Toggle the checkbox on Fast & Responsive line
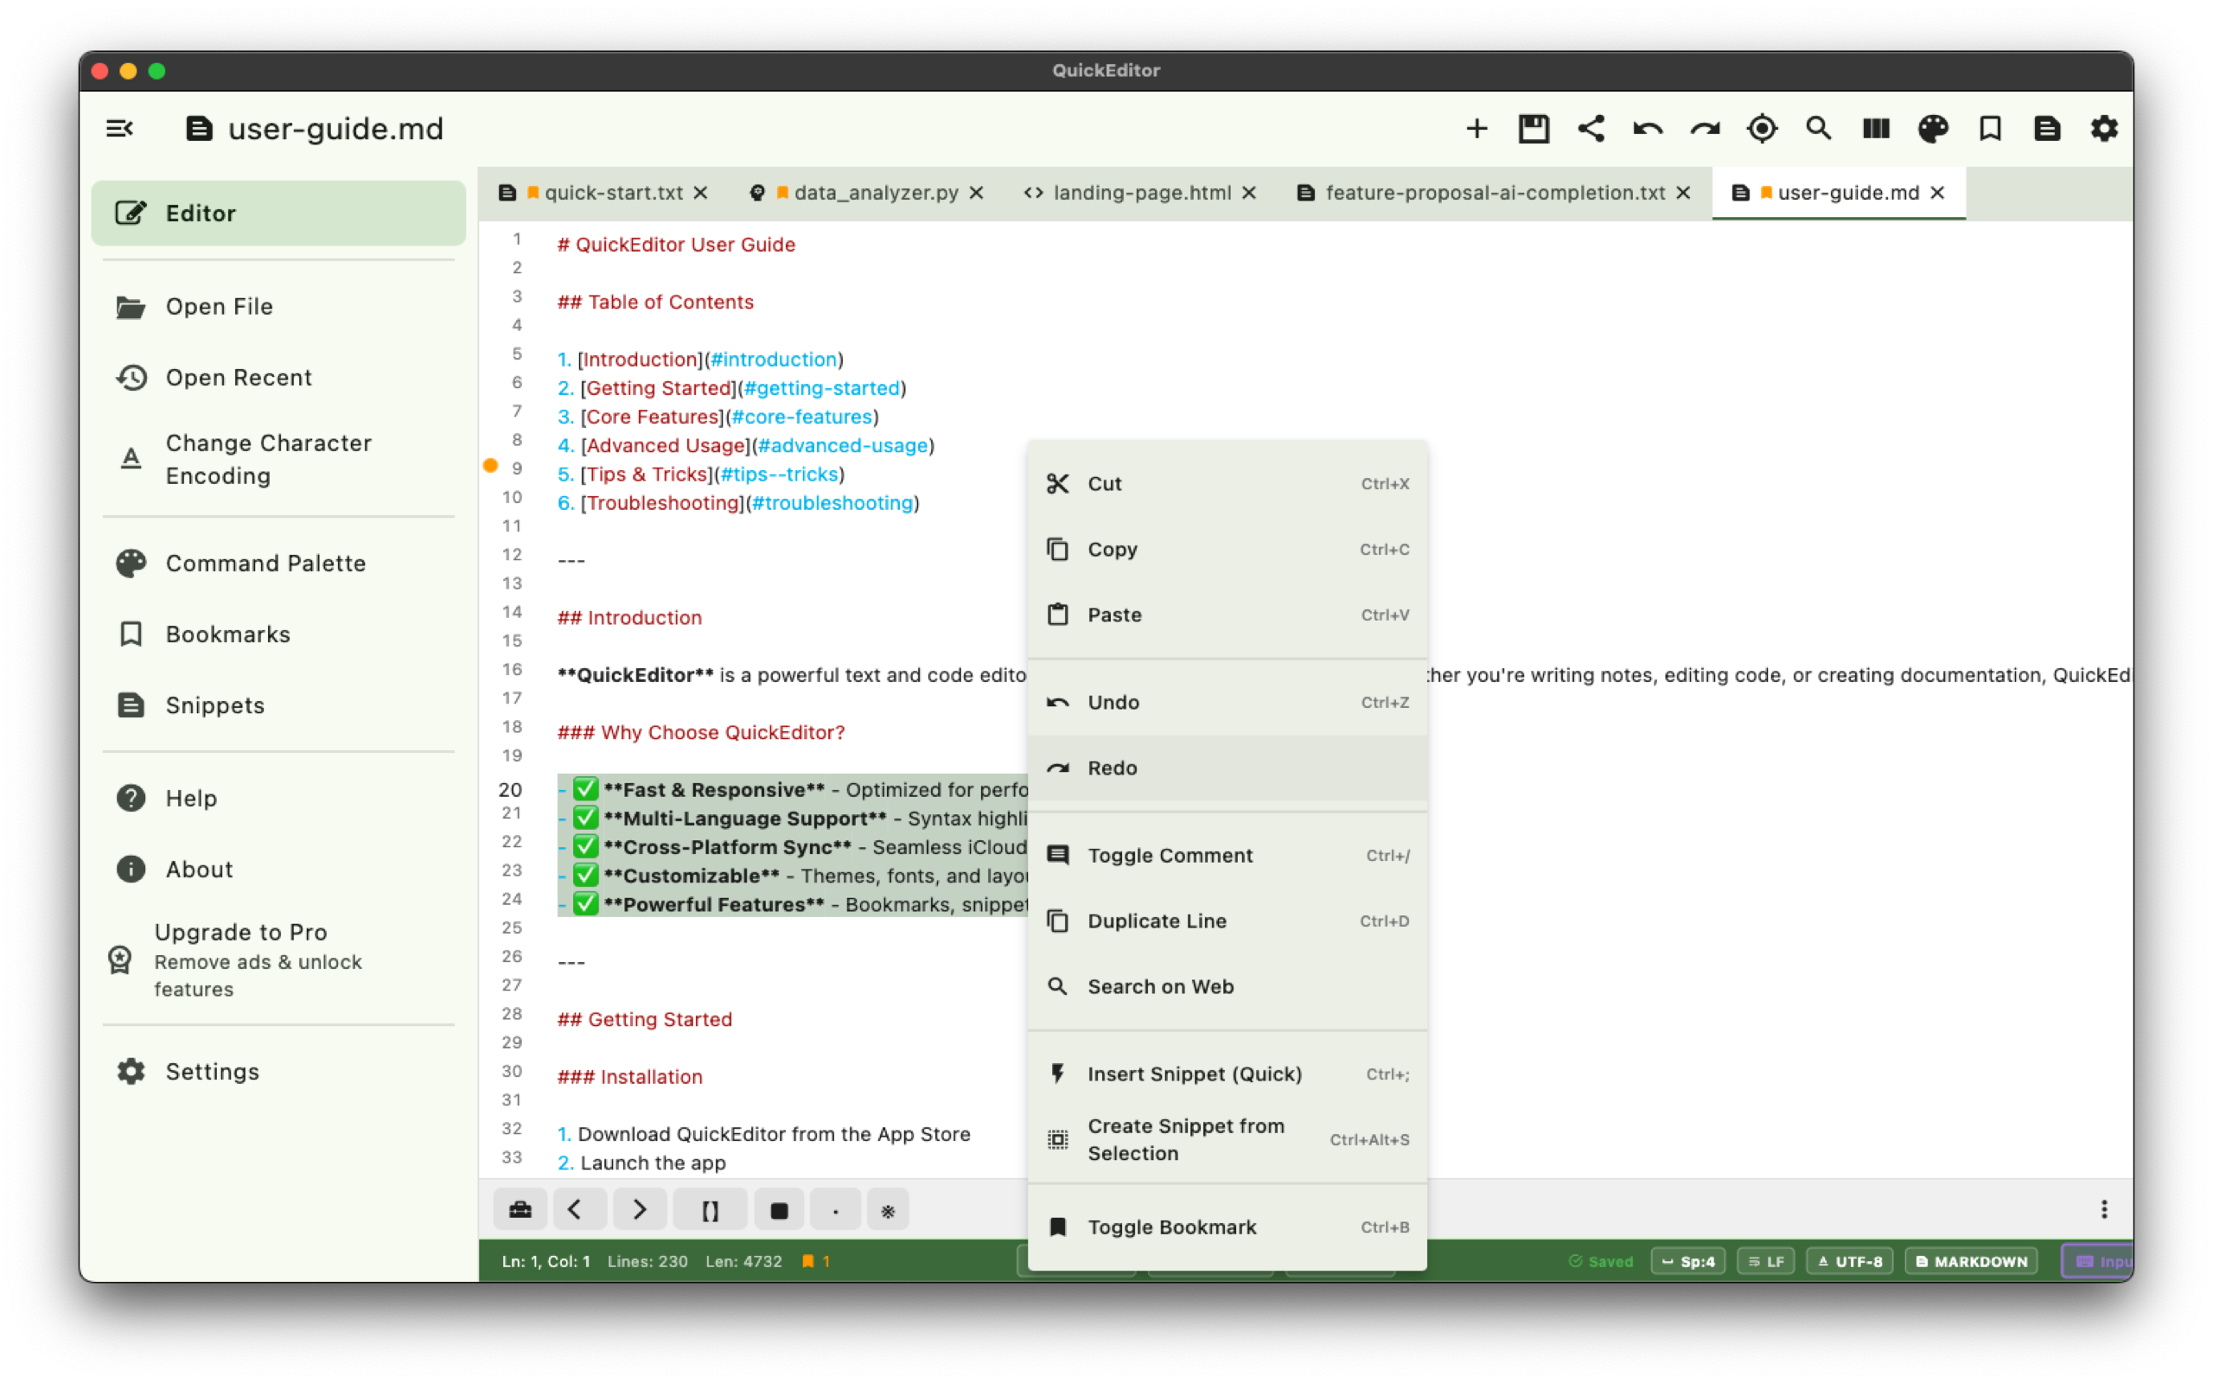2213x1383 pixels. pyautogui.click(x=586, y=788)
